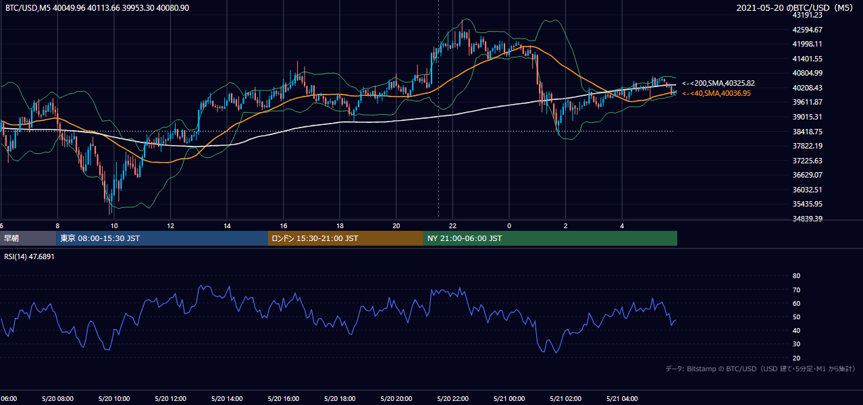Click hour label 12 under price chart
The width and height of the screenshot is (863, 405).
[x=170, y=225]
